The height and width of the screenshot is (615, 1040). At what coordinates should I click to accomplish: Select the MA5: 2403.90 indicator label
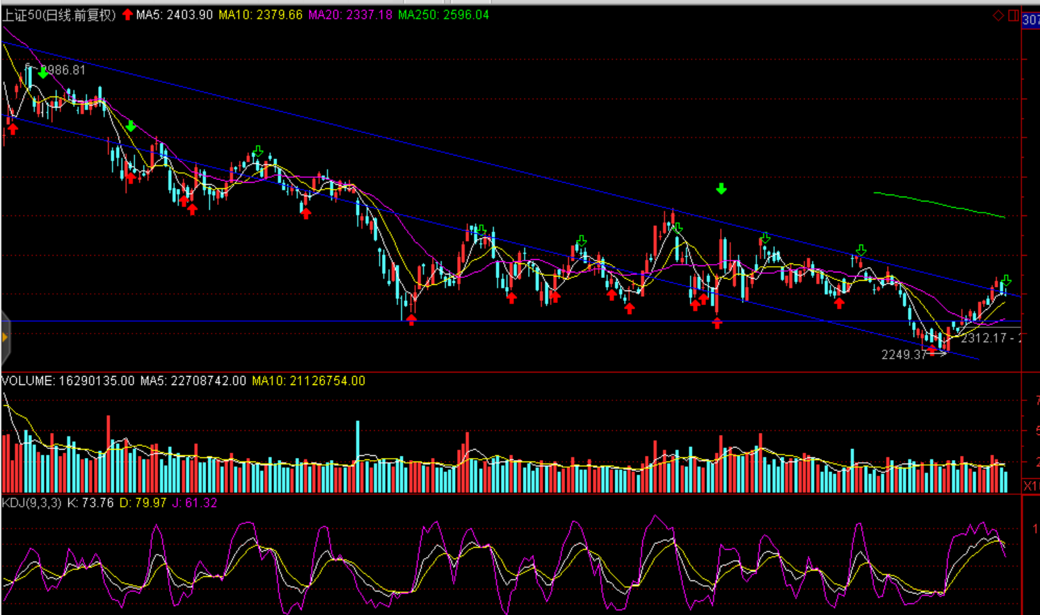pyautogui.click(x=174, y=15)
